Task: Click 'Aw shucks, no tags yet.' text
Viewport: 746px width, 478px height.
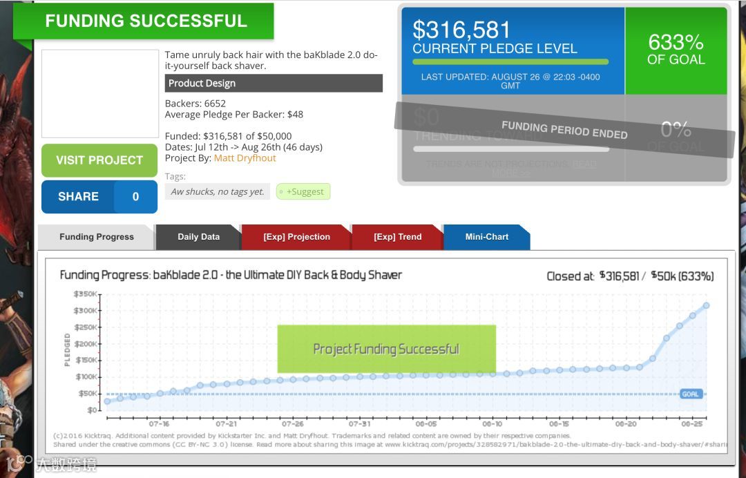Action: pyautogui.click(x=218, y=191)
